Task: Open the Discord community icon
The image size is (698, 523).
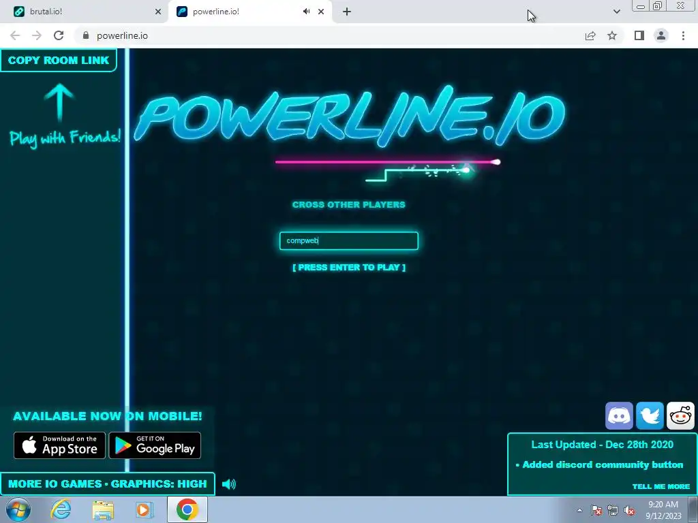Action: click(x=619, y=415)
